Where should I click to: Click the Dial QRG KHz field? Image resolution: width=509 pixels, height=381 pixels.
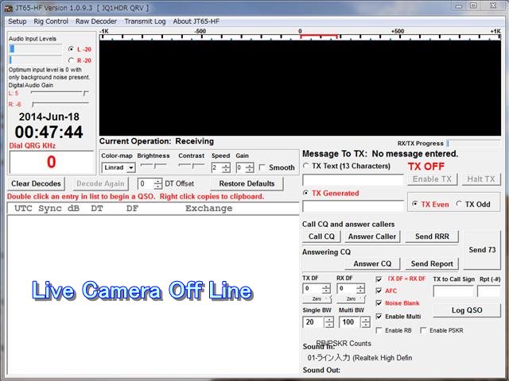(x=51, y=162)
